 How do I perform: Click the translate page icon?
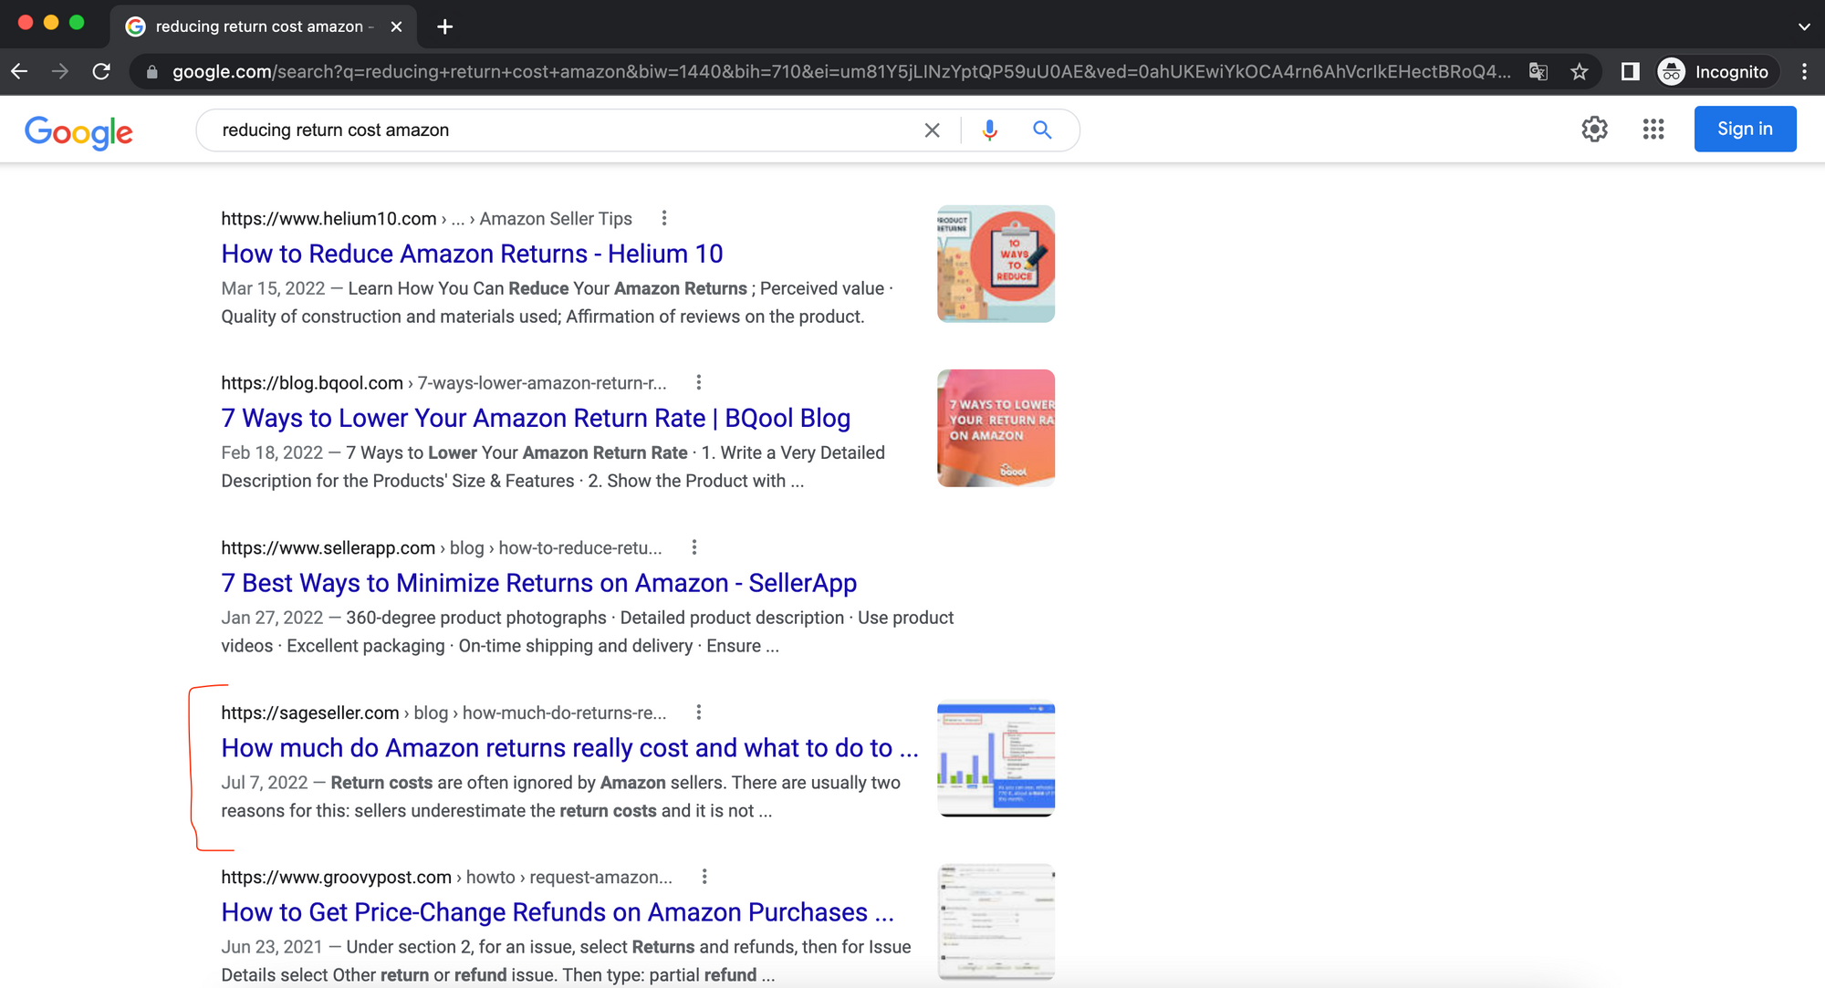coord(1538,72)
